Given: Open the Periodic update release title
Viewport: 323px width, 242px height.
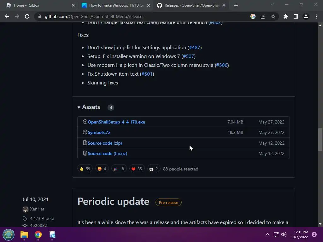Looking at the screenshot, I should (113, 201).
